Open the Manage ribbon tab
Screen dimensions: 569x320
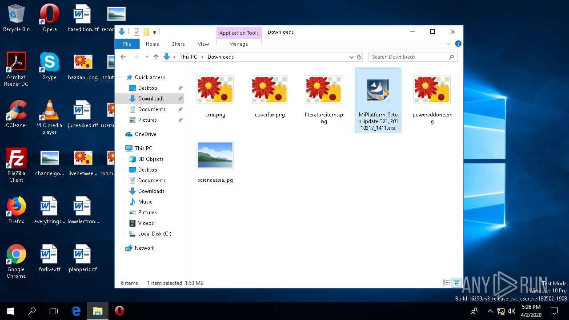coord(239,44)
